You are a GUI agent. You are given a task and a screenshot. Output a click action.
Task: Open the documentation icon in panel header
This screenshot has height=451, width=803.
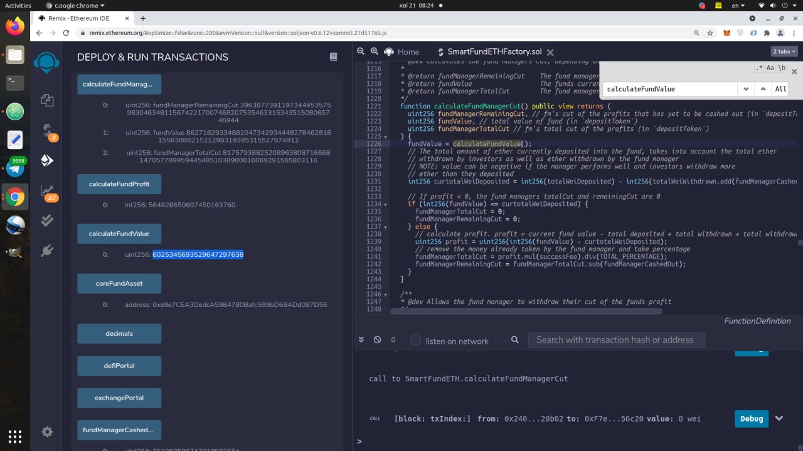(333, 57)
